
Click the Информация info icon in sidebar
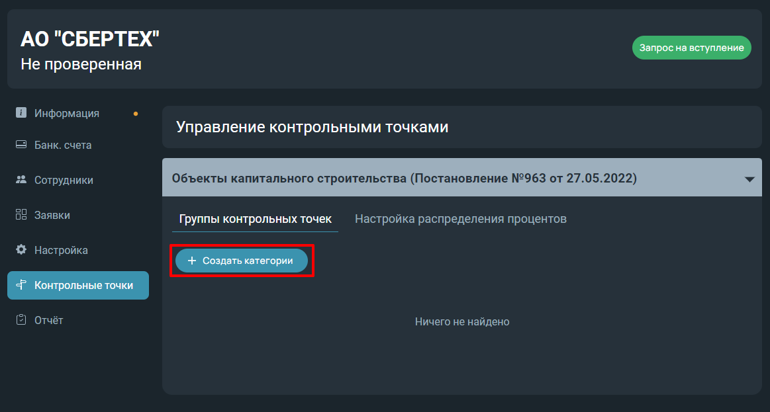(x=21, y=113)
